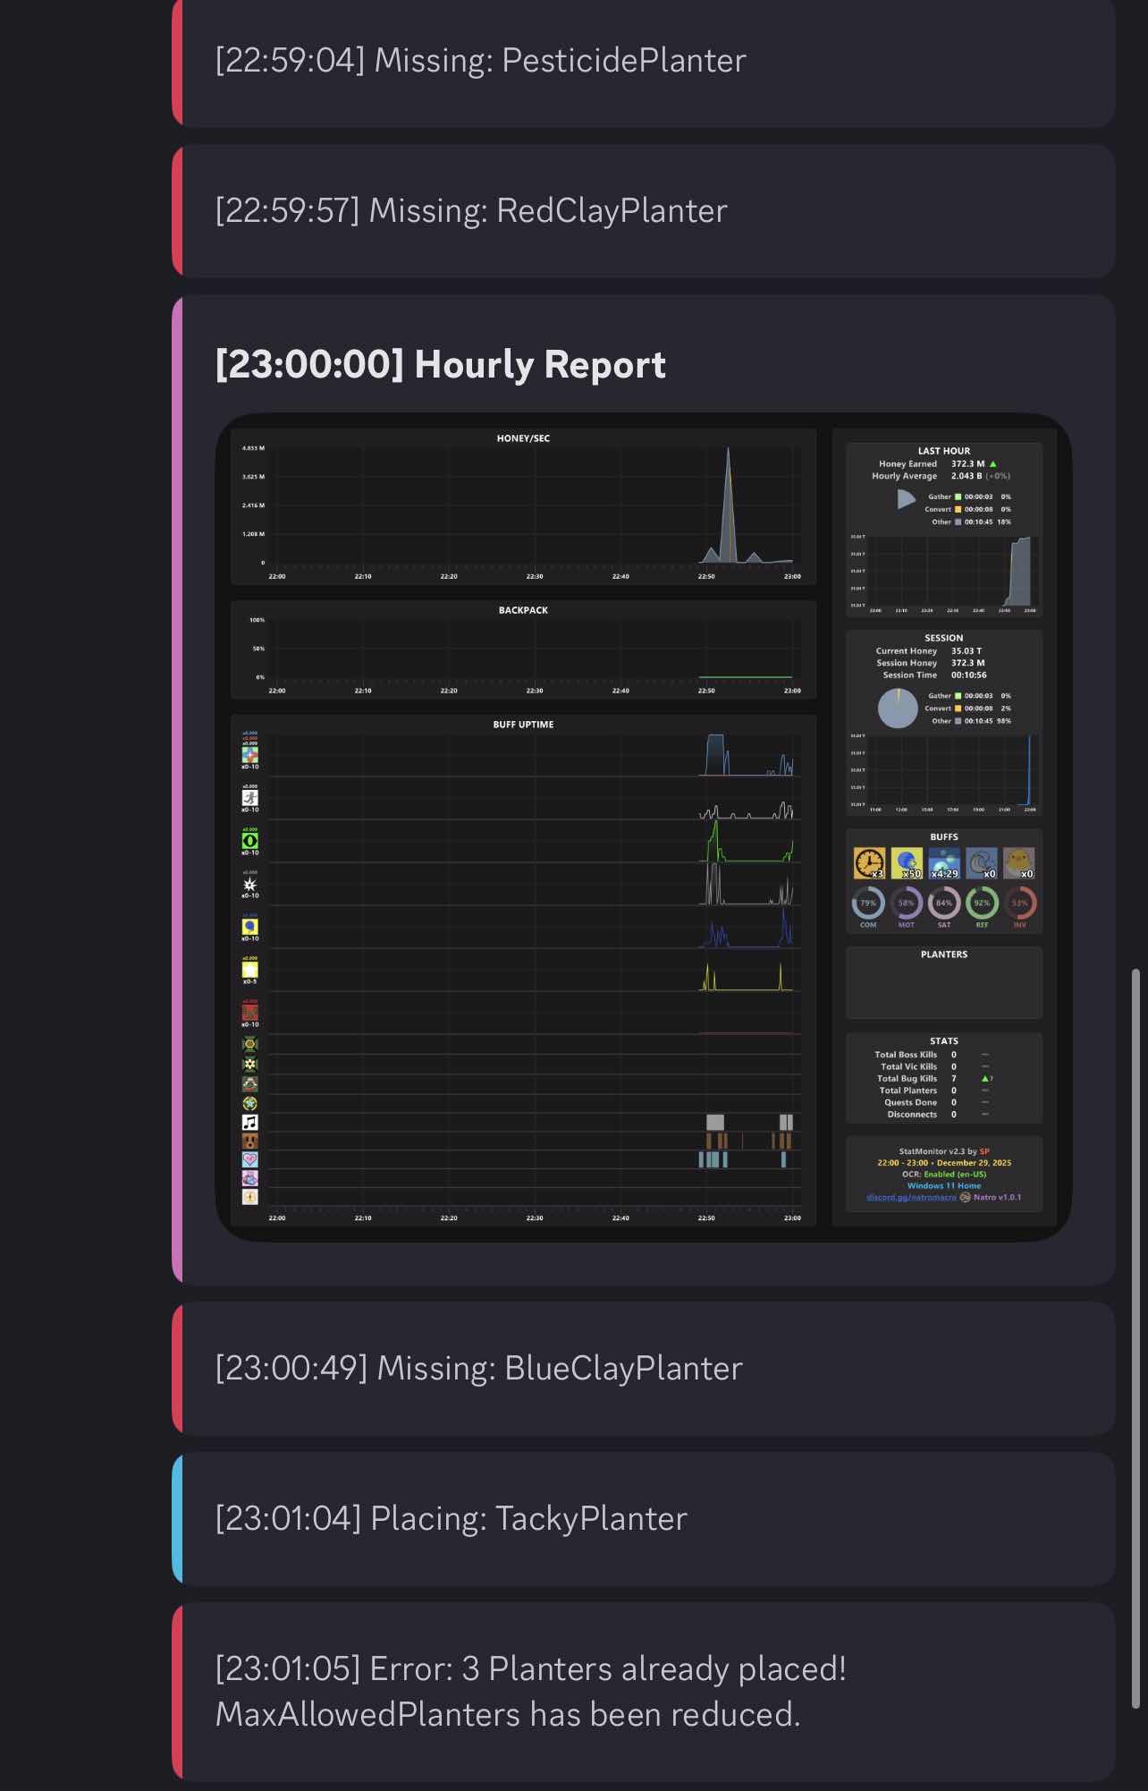This screenshot has width=1148, height=1791.
Task: Click the multicolor pinwheel buff uptime icon
Action: [250, 755]
